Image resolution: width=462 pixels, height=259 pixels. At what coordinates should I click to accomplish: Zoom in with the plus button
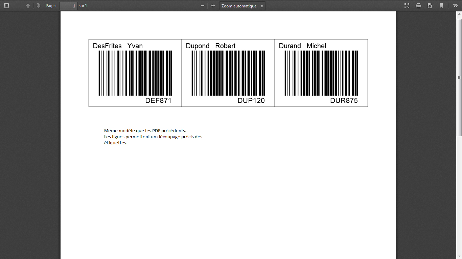click(213, 6)
